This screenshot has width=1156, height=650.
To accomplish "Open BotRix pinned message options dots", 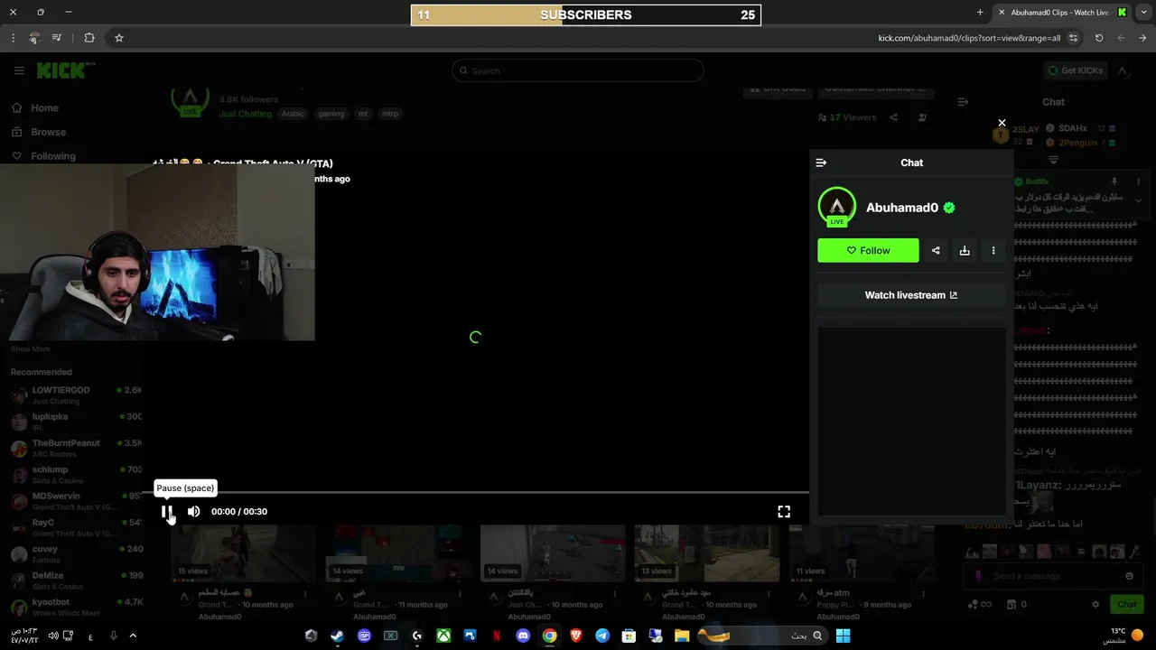I will coord(1138,181).
